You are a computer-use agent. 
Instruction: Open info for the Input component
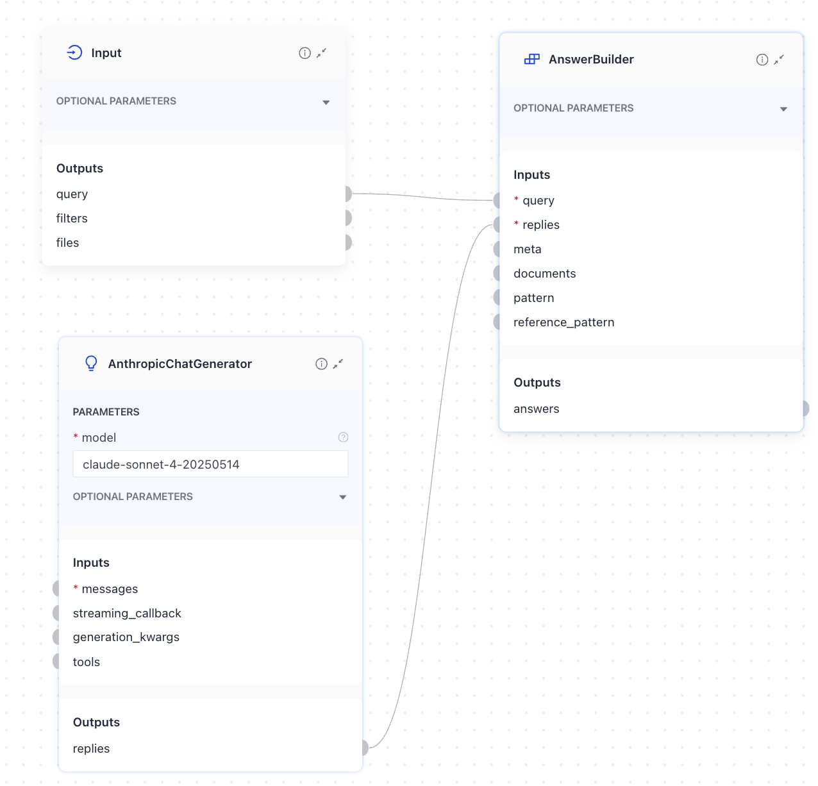click(305, 53)
